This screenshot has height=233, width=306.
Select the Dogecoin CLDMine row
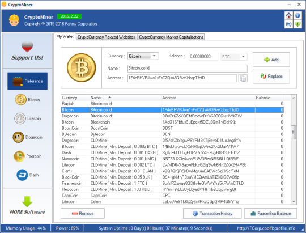click(x=172, y=141)
